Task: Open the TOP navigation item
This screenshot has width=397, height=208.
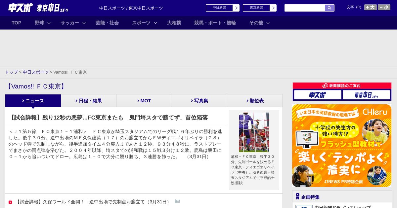Action: [x=17, y=23]
